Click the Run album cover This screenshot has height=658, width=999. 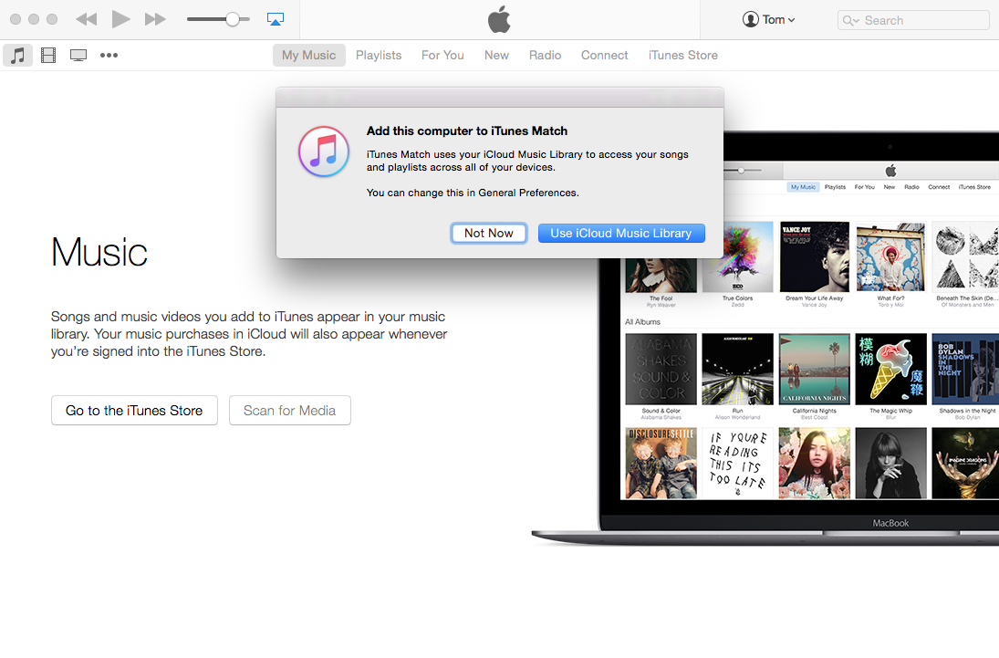[x=738, y=370]
